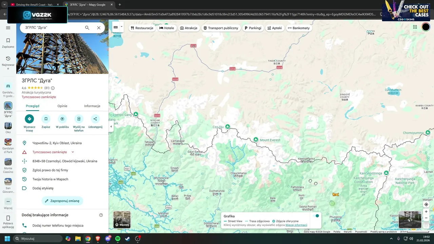Open the Google Maps hamburger menu
The height and width of the screenshot is (244, 434).
pos(8,28)
